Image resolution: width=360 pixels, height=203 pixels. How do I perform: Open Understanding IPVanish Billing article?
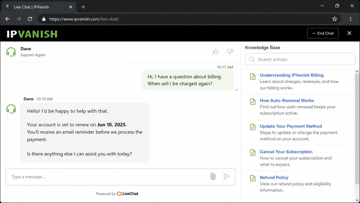coord(292,75)
